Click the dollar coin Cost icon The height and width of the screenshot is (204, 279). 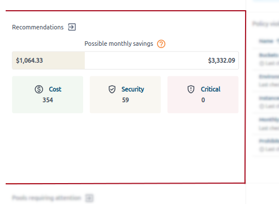tap(39, 89)
